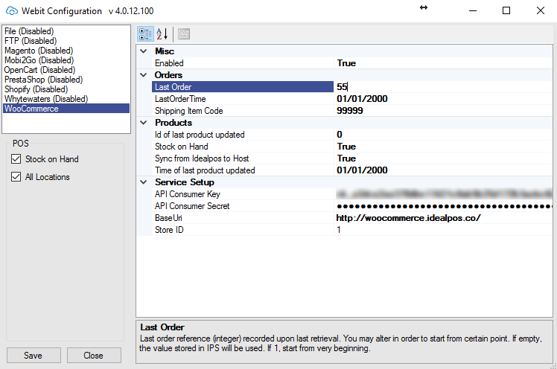The image size is (557, 369).
Task: Select WooCommerce in the list
Action: tap(66, 109)
